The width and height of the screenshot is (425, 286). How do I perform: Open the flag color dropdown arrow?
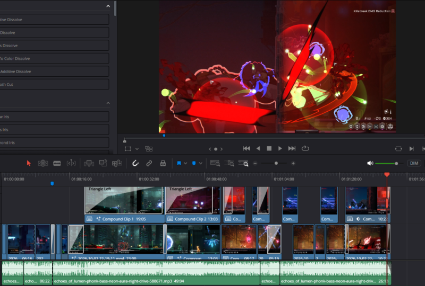coord(185,163)
